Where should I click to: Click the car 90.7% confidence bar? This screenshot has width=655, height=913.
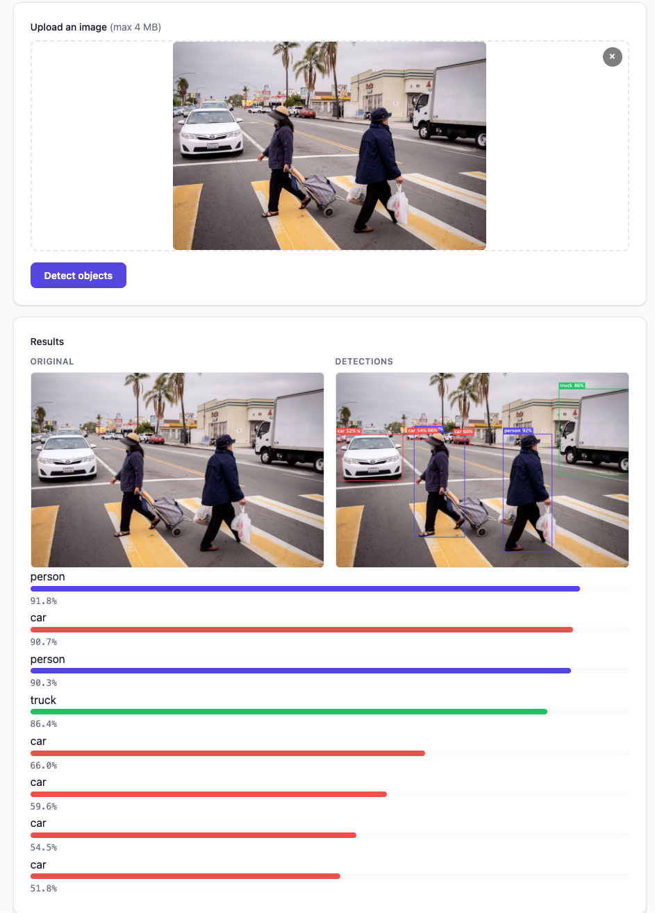point(301,630)
